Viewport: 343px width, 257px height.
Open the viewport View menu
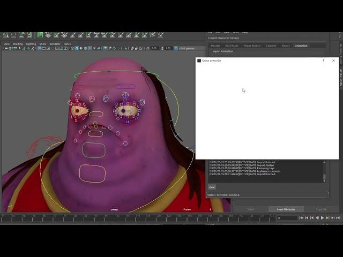pyautogui.click(x=6, y=44)
